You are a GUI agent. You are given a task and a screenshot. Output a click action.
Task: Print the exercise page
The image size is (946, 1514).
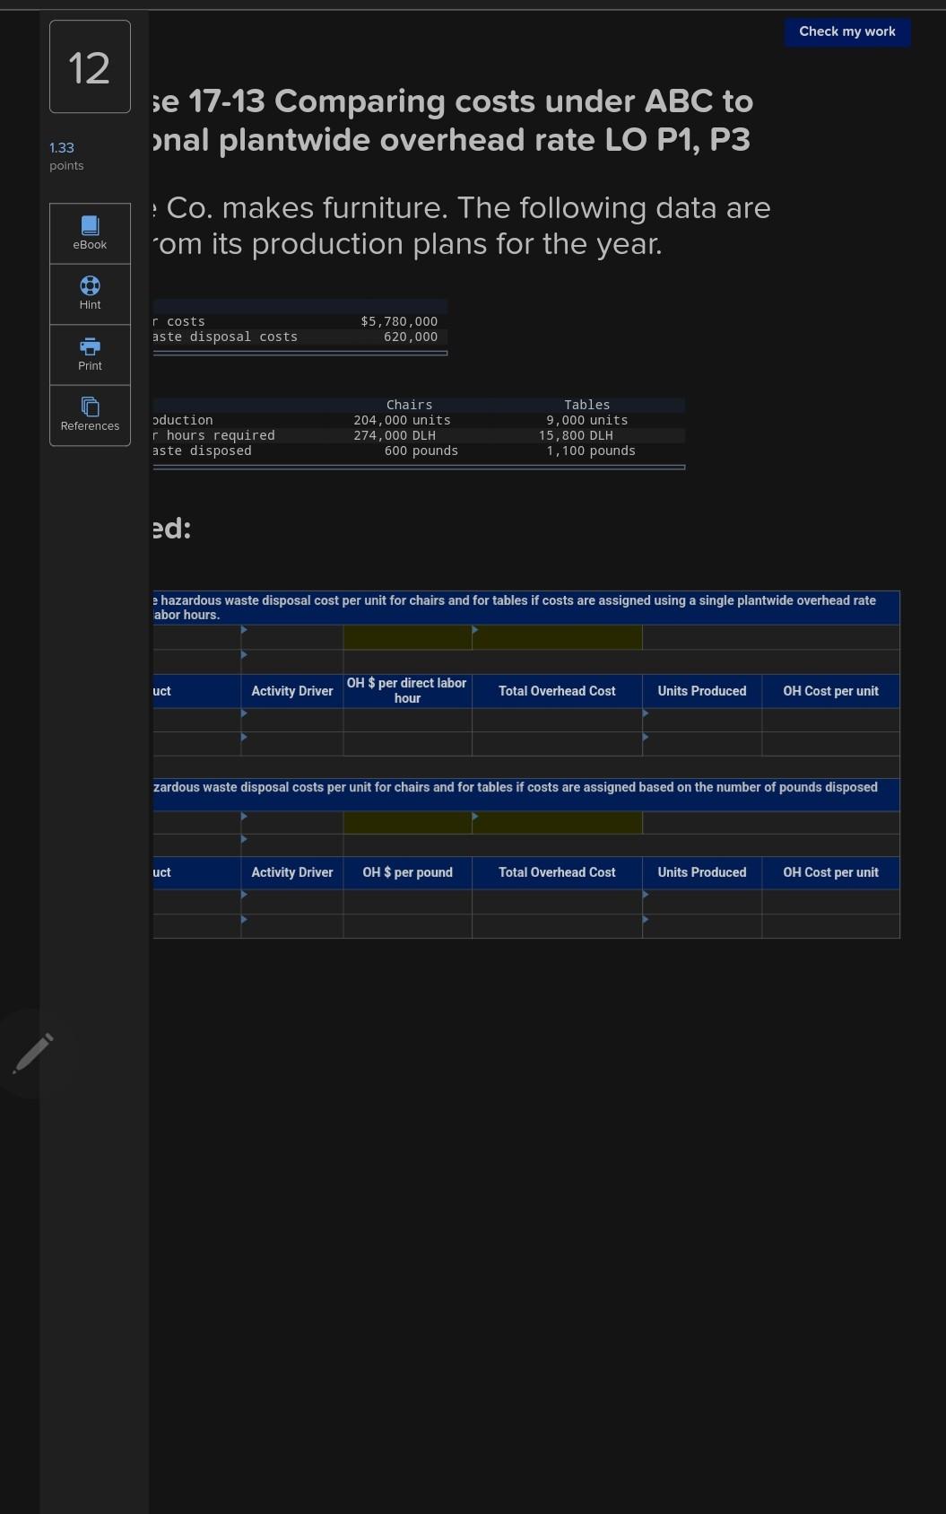(x=90, y=354)
